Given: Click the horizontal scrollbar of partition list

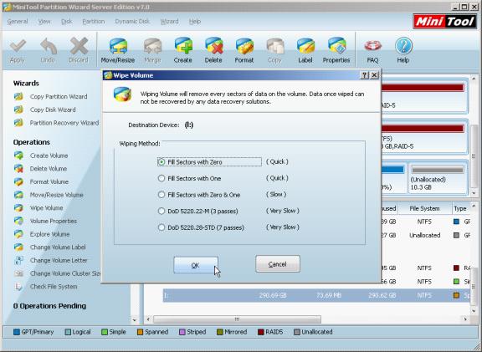Looking at the screenshot, I should point(237,319).
